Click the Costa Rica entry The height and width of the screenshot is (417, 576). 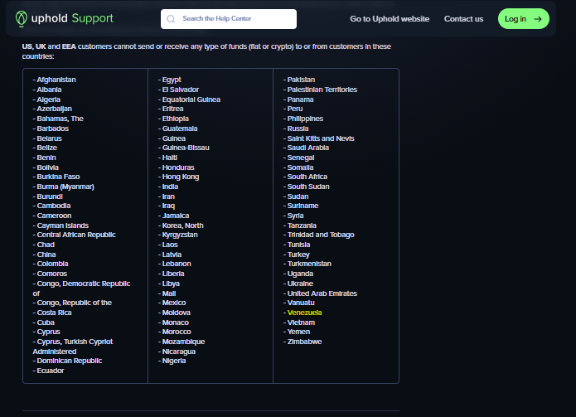54,313
